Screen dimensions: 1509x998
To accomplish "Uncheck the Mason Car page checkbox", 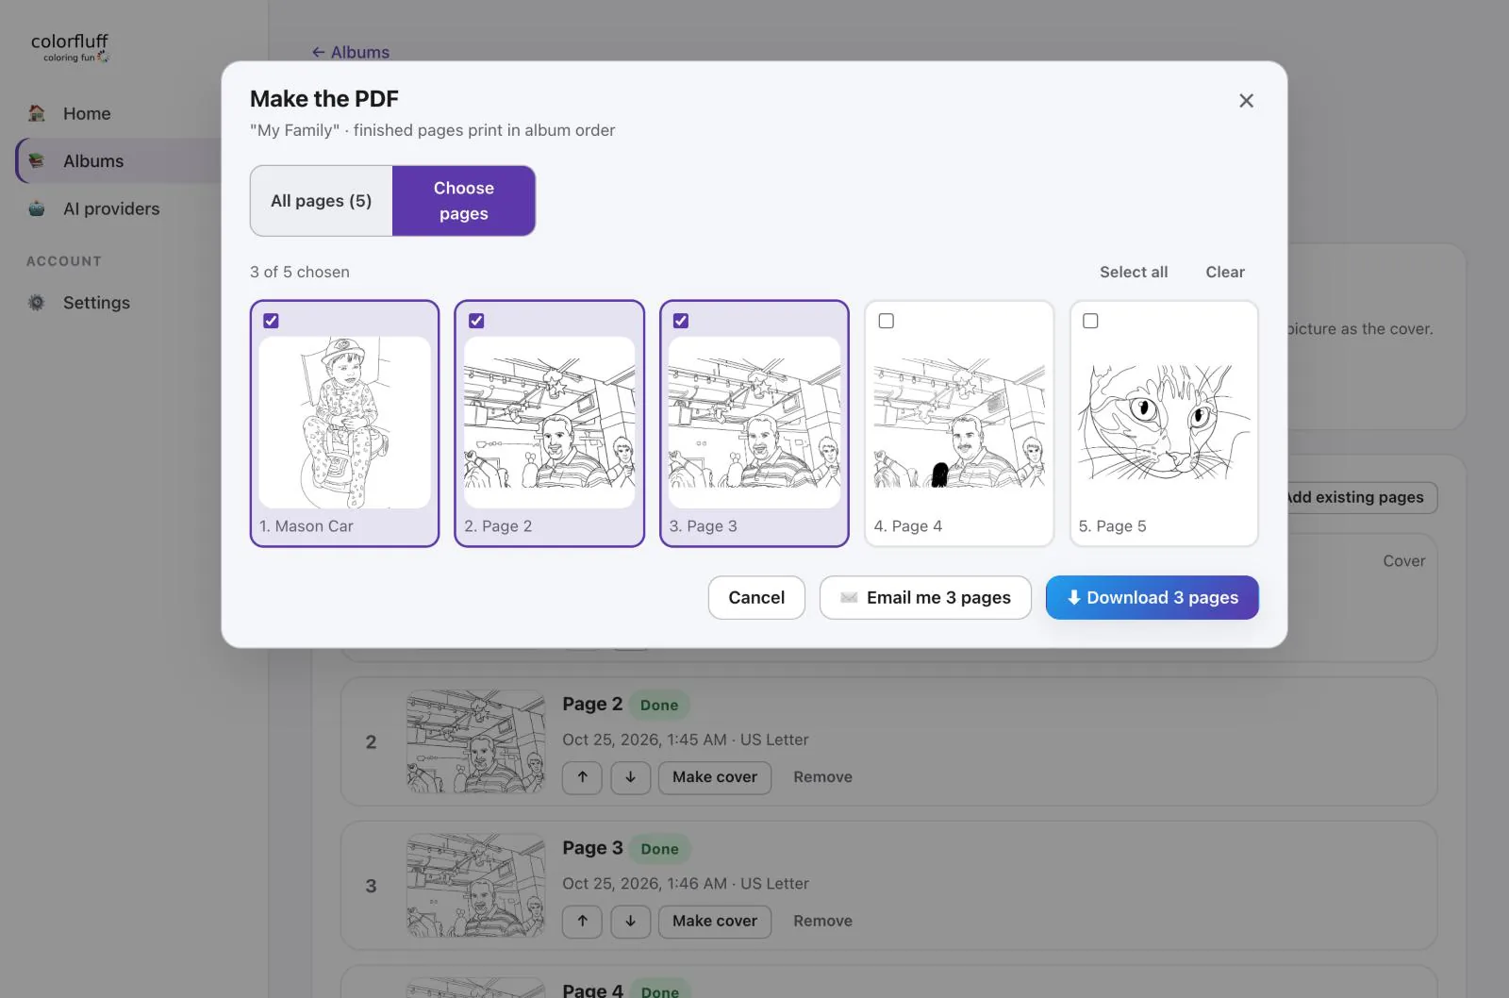I will (272, 321).
